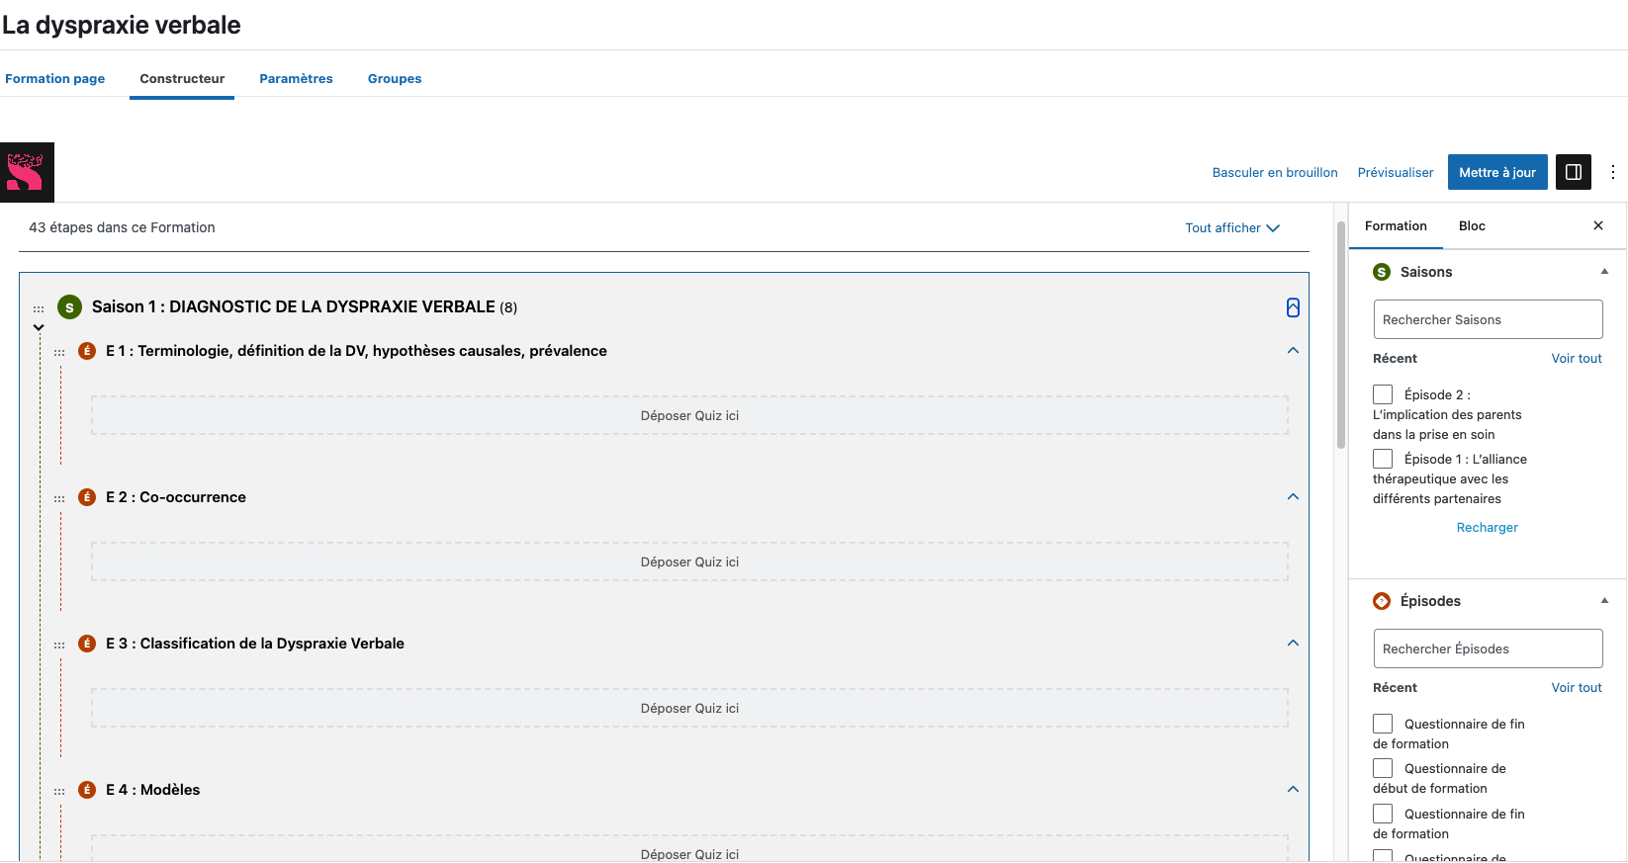The image size is (1628, 863).
Task: Check the Épisode 1 L'alliance thérapeutique box
Action: (x=1383, y=459)
